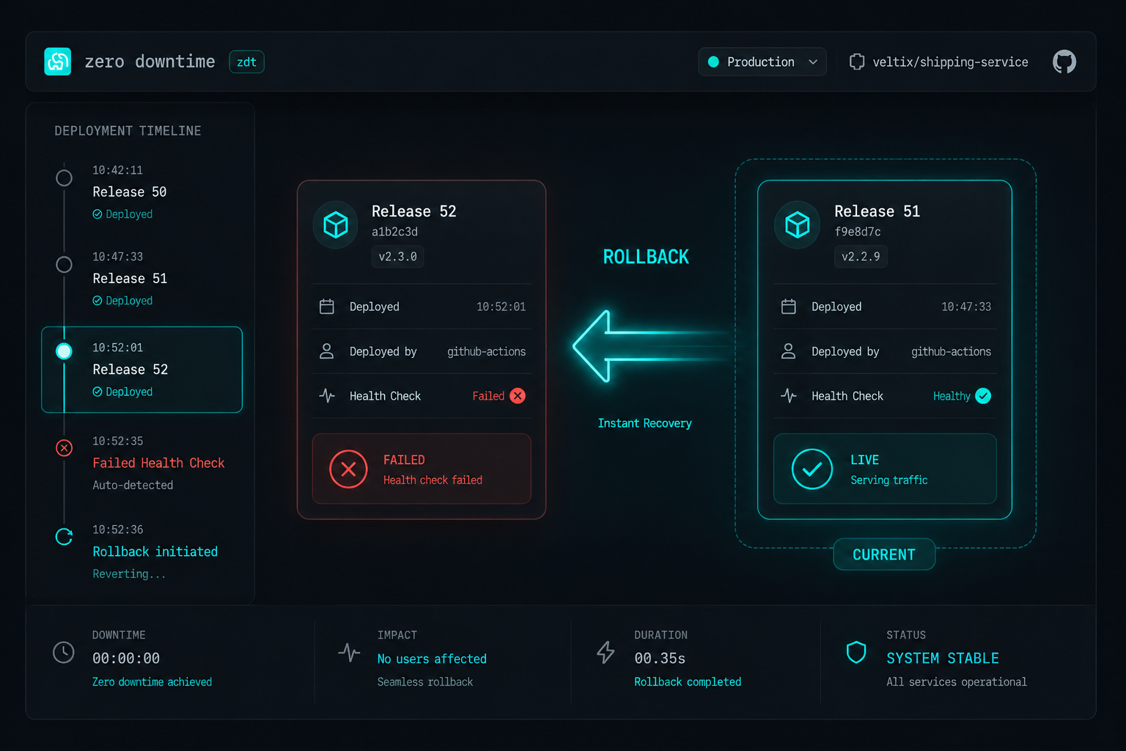Click the shield icon next to Status

(856, 652)
